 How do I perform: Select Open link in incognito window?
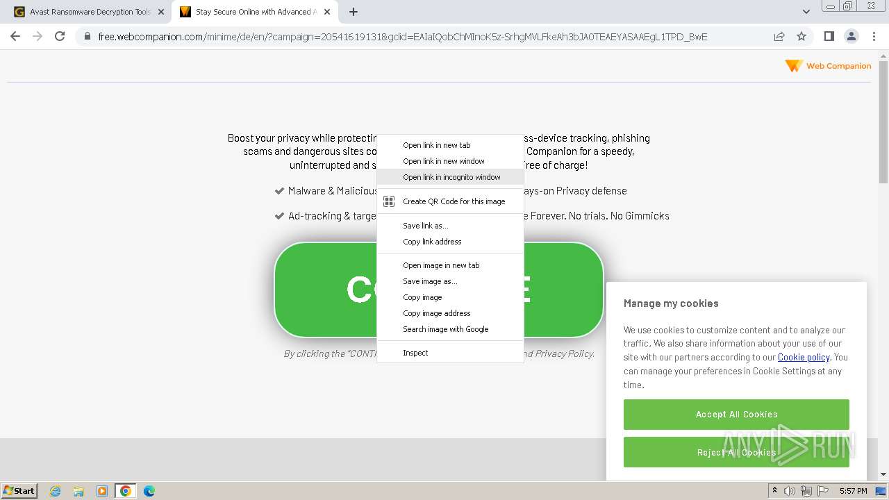click(x=450, y=177)
